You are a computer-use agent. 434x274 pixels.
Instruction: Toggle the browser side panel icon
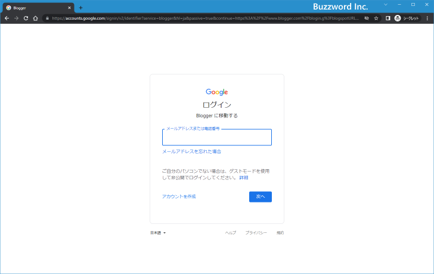tap(387, 18)
